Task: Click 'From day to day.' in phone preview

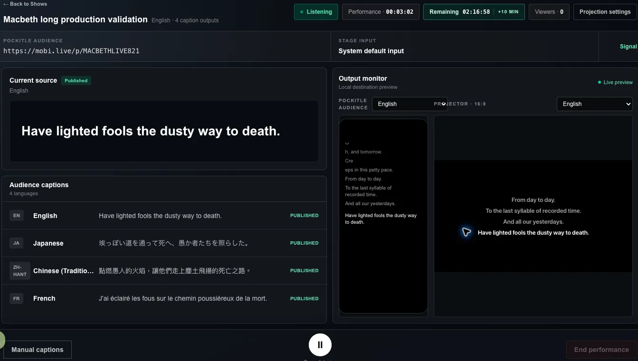Action: pyautogui.click(x=363, y=179)
